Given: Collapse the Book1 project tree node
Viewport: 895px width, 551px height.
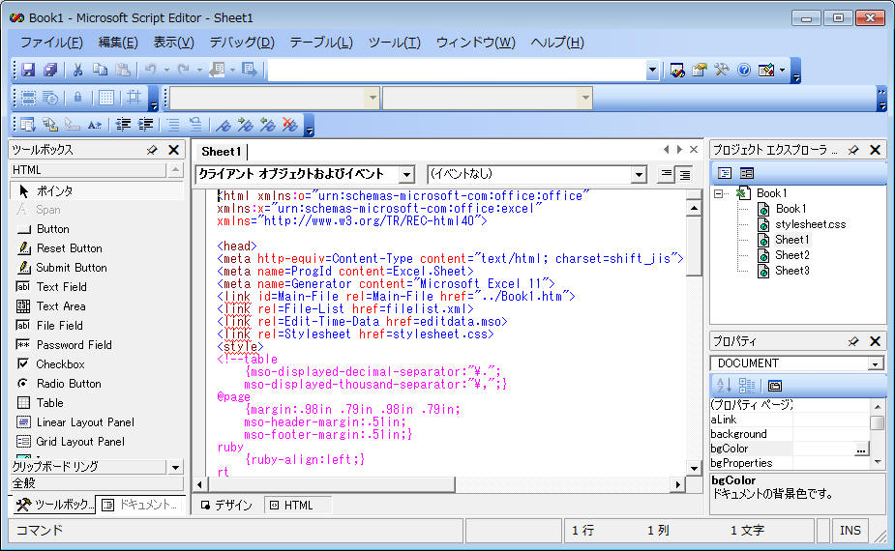Looking at the screenshot, I should [x=719, y=193].
